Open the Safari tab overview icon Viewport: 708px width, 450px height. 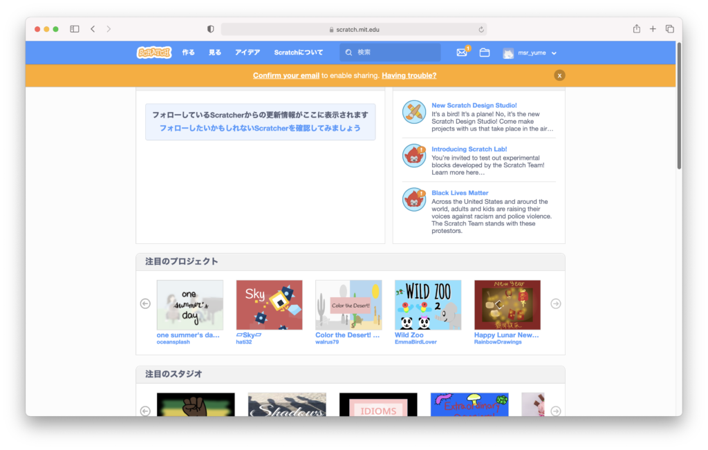click(x=669, y=29)
